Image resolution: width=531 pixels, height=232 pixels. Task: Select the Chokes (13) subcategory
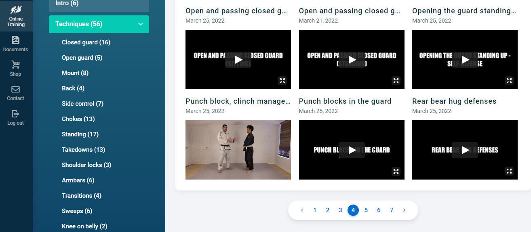click(x=78, y=119)
